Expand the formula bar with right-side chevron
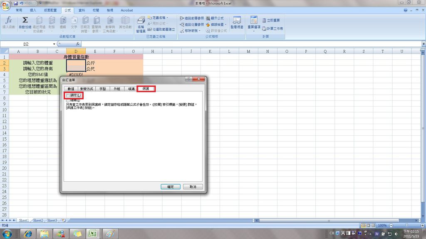Image resolution: width=426 pixels, height=239 pixels. [x=424, y=44]
